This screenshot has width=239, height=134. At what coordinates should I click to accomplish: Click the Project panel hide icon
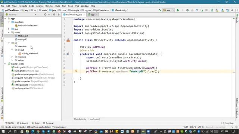click(x=59, y=15)
